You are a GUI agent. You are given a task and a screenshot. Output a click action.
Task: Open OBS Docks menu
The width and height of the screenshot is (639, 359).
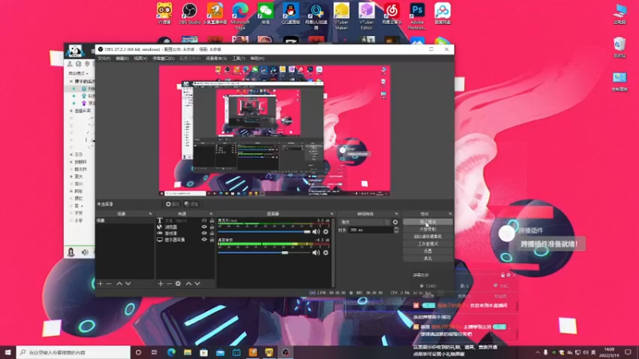tap(164, 58)
